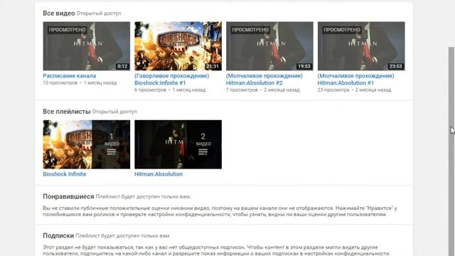Click the "7 просмотров" view count text
The image size is (455, 256).
tap(242, 90)
